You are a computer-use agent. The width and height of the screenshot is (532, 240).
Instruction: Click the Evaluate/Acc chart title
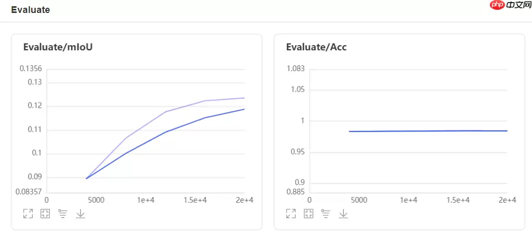(x=316, y=47)
